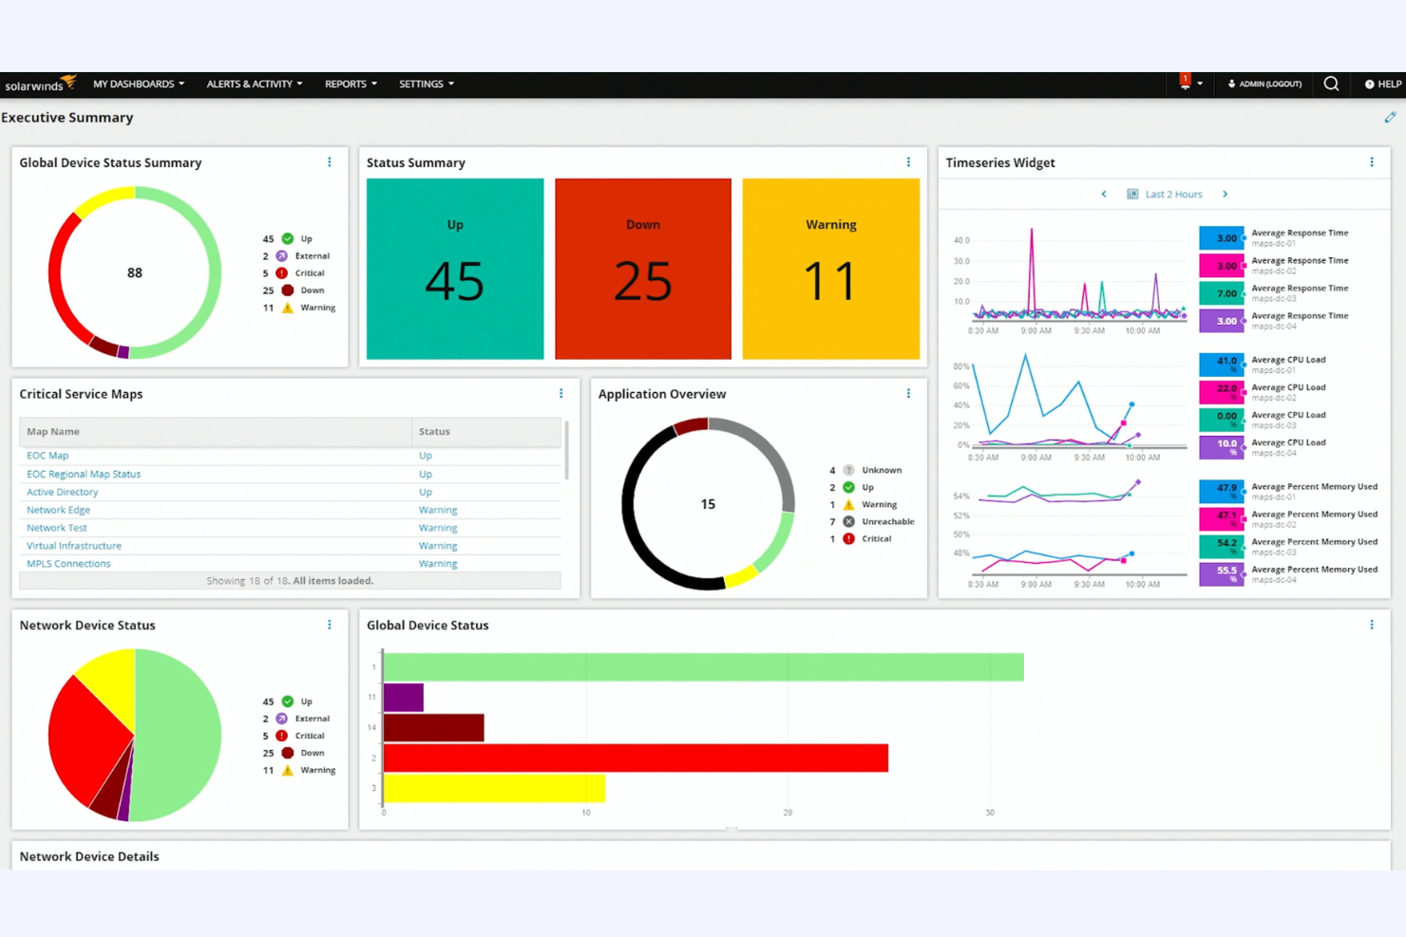
Task: Open the EOC Map service link
Action: coord(47,455)
